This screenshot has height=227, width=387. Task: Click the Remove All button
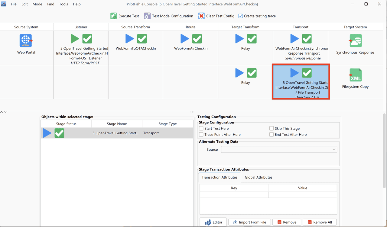pos(320,222)
